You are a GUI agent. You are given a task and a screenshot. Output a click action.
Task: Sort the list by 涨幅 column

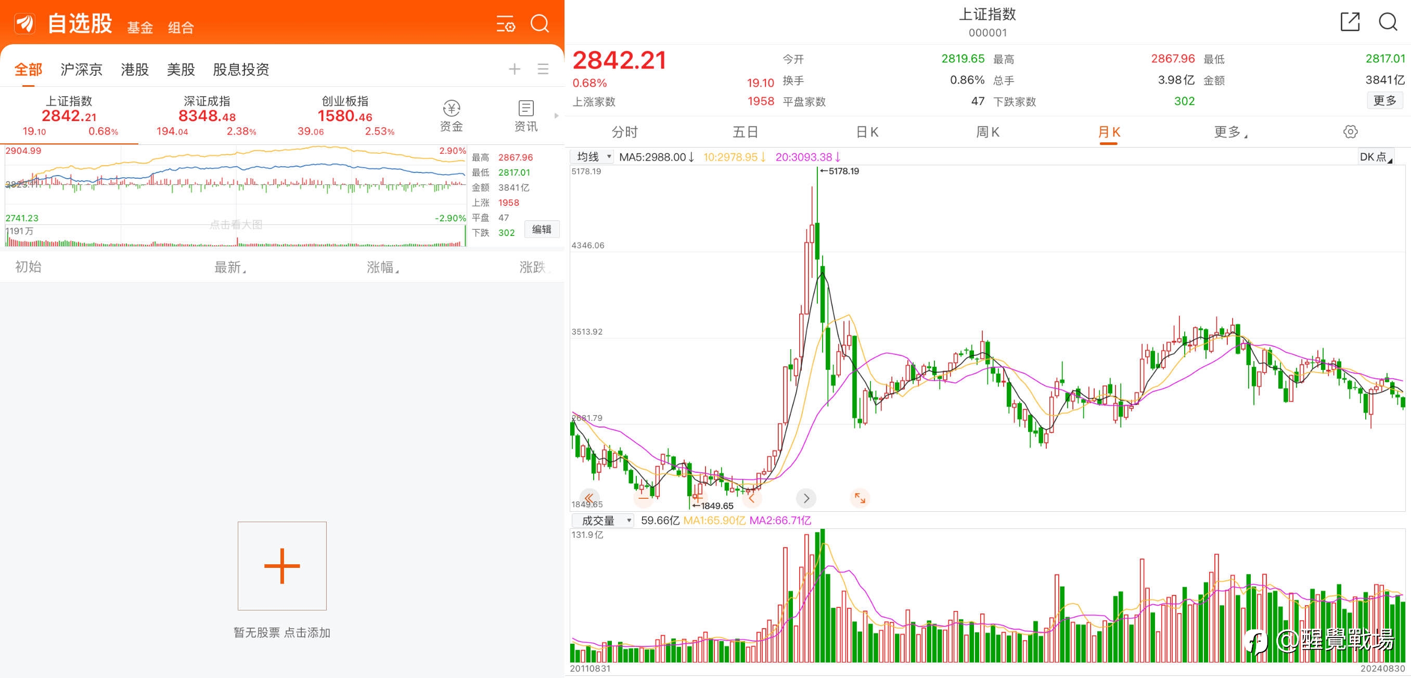pos(382,267)
